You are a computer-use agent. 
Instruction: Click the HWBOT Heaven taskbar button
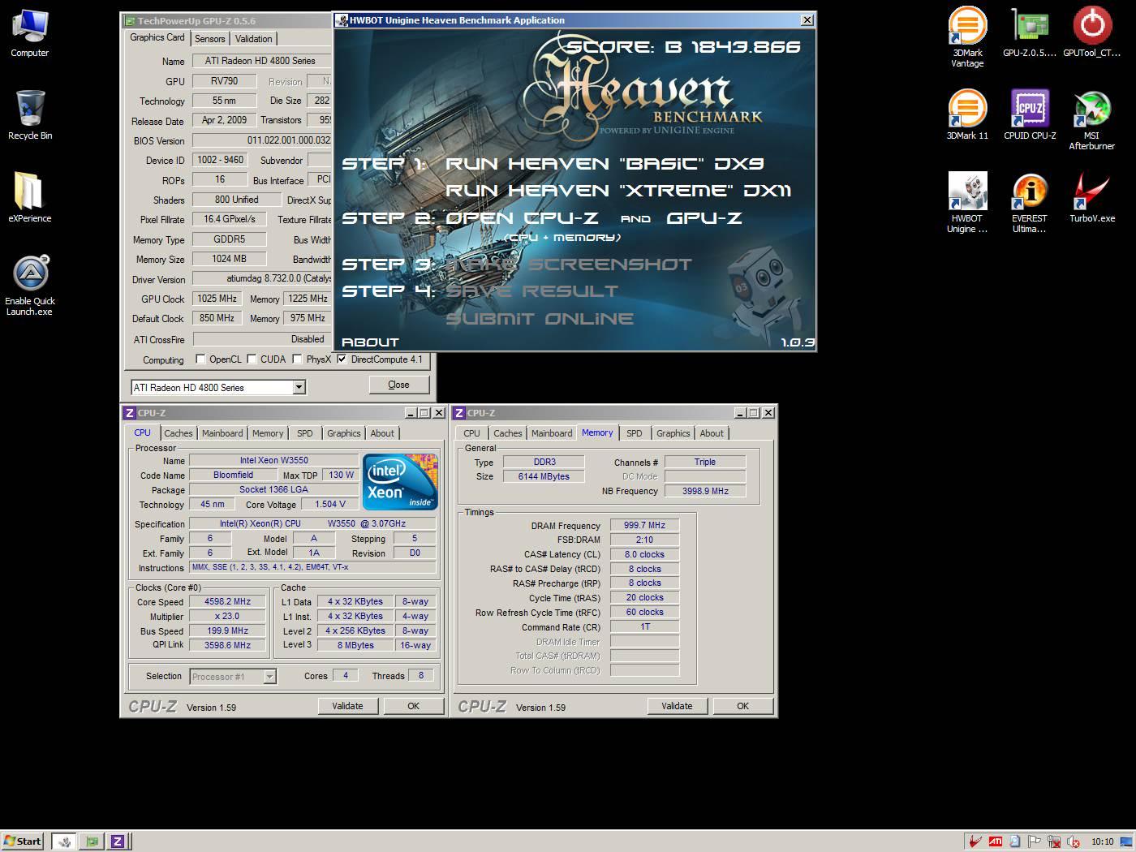pyautogui.click(x=64, y=841)
